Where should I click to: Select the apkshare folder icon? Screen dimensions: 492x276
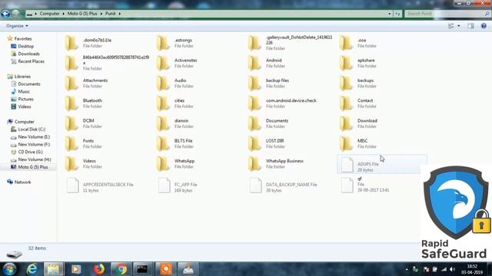[x=346, y=63]
